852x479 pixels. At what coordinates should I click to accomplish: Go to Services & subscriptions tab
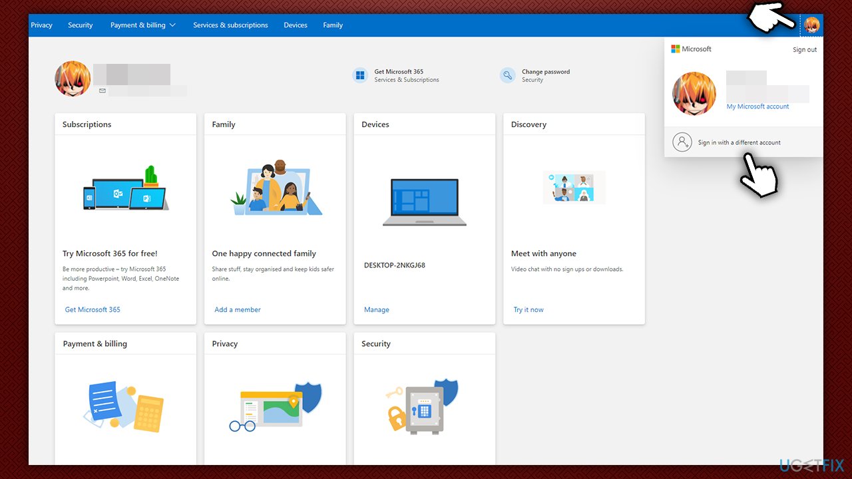click(230, 25)
